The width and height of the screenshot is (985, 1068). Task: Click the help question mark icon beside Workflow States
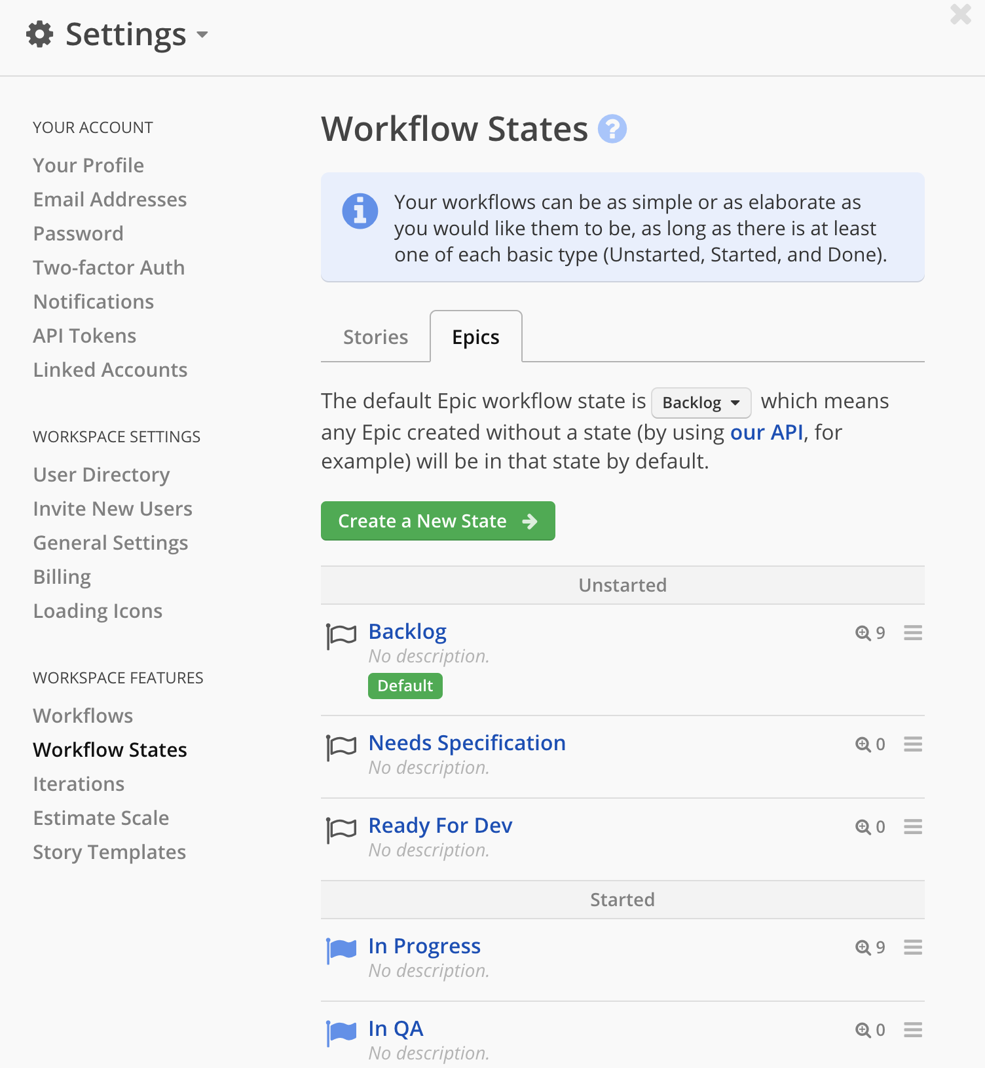click(612, 129)
